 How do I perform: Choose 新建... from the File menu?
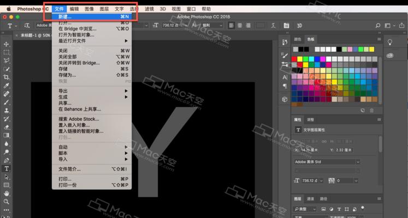92,16
